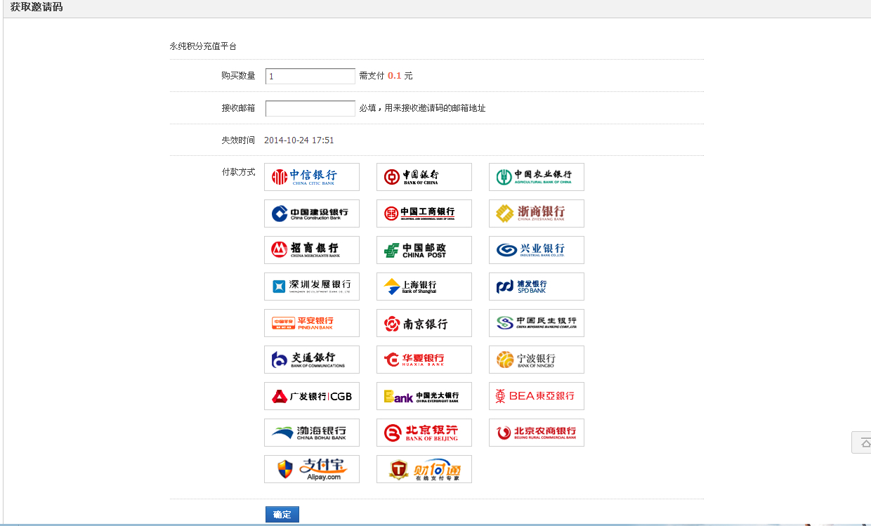Click the 确定 confirm button
Image resolution: width=871 pixels, height=526 pixels.
[282, 515]
